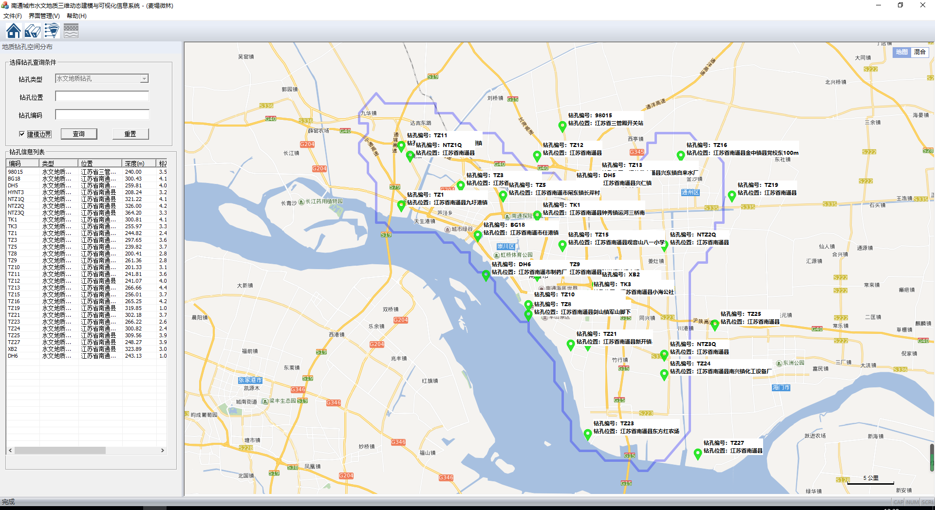Open the 帮助(H) menu
This screenshot has width=935, height=510.
(76, 16)
